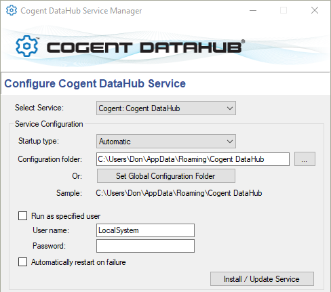
Task: Click the User name text field
Action: 145,230
